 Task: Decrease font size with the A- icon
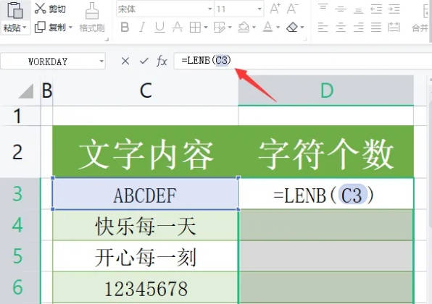(292, 9)
